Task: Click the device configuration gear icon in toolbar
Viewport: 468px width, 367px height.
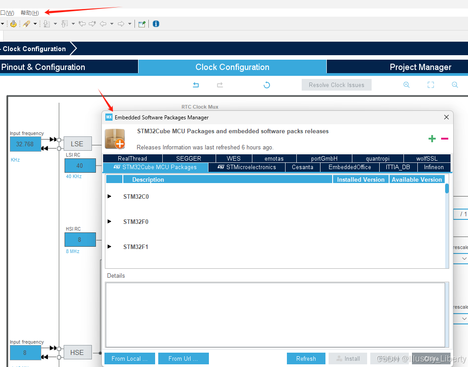Action: 13,24
